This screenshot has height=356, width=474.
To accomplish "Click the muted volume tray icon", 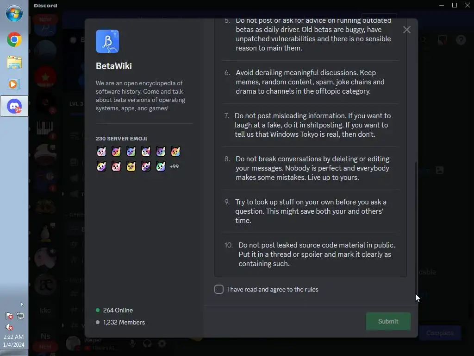I will pos(9,327).
